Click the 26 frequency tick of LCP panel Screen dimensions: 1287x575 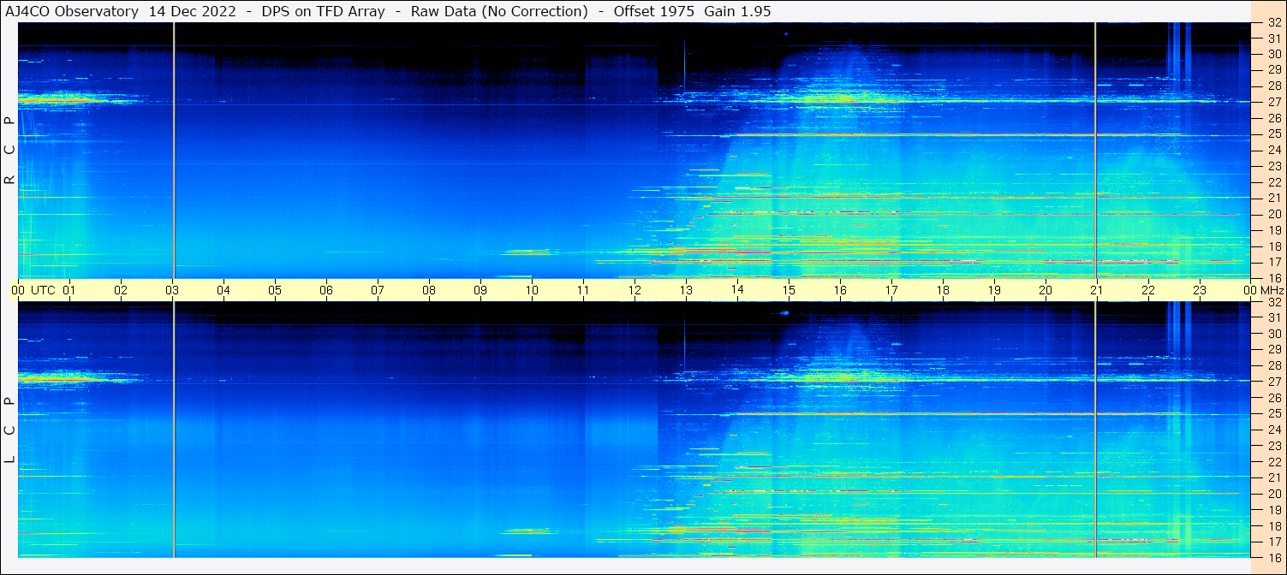(x=1273, y=398)
